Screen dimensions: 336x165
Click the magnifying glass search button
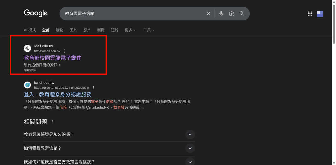[242, 14]
